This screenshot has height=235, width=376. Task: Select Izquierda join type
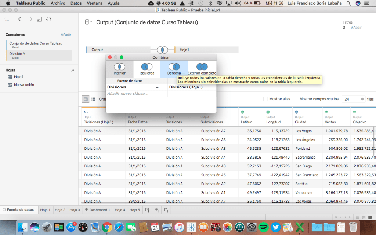(147, 69)
